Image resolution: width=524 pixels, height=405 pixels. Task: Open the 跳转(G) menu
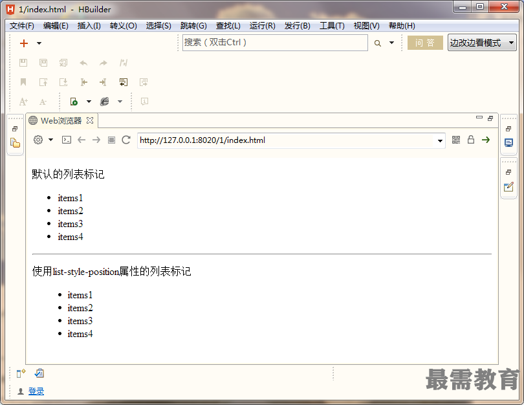click(193, 26)
